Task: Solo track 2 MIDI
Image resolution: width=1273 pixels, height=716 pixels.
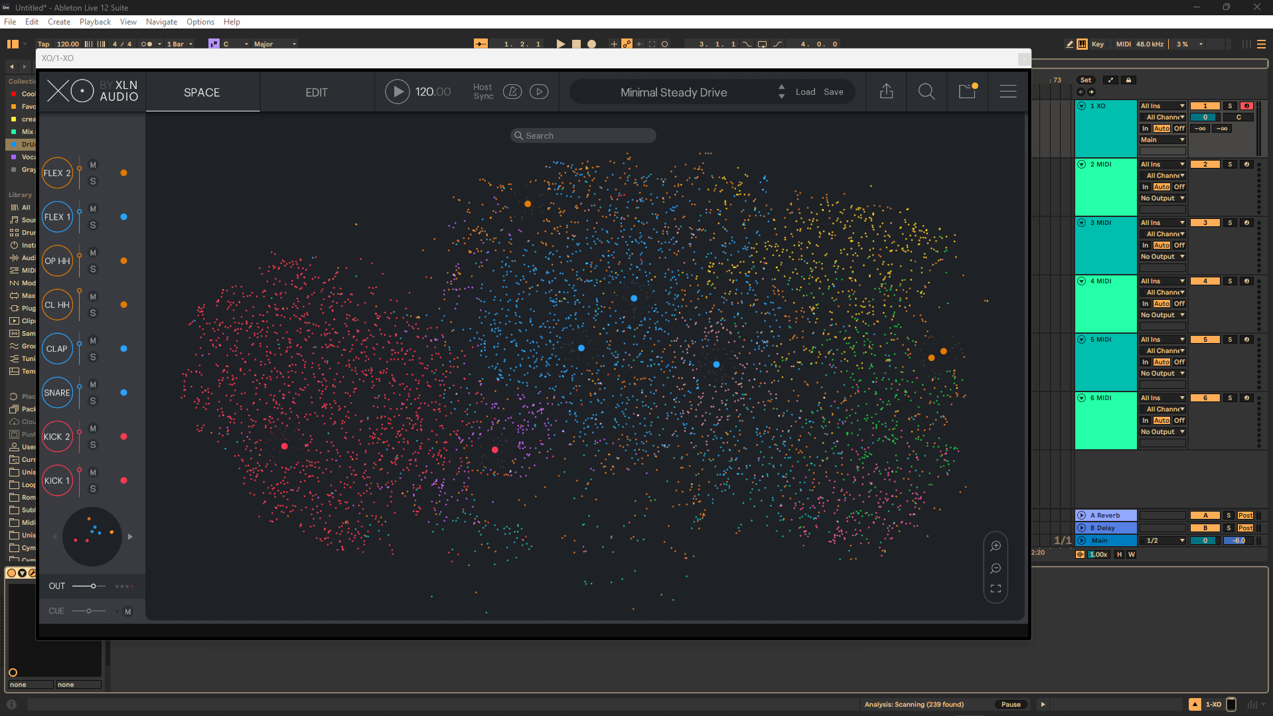Action: [x=1230, y=165]
